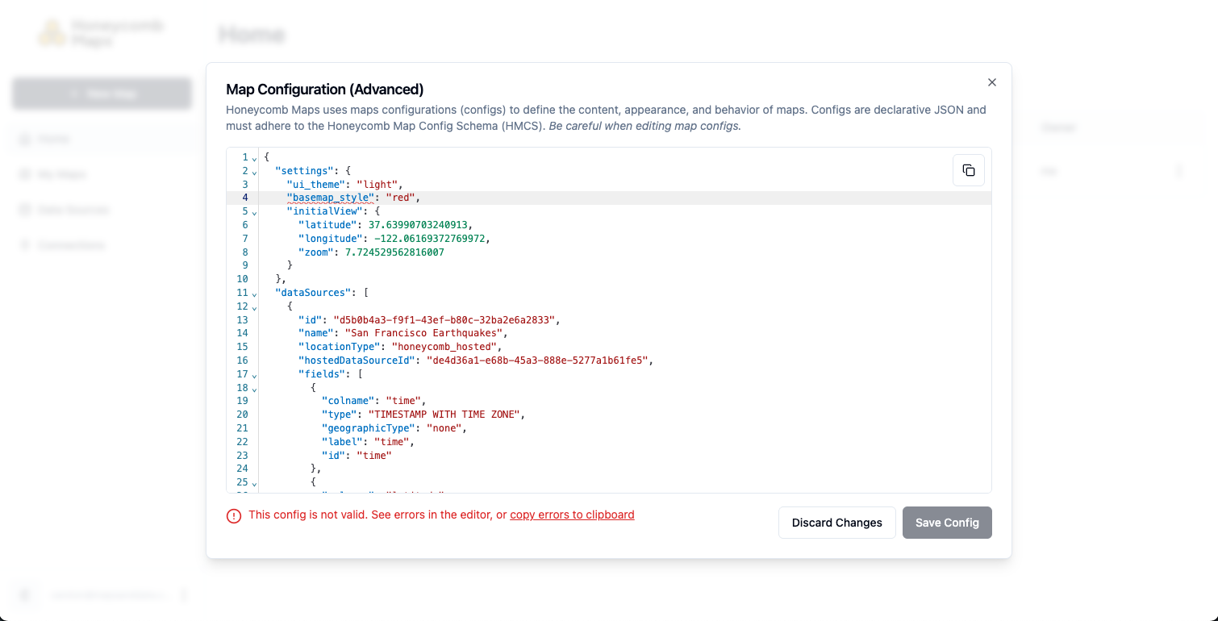This screenshot has width=1218, height=621.
Task: Click the red error exclamation icon
Action: 234,515
